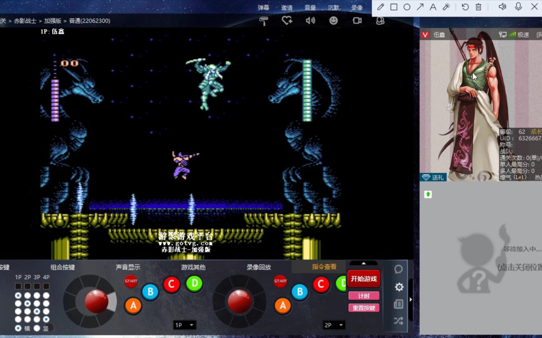Toggle the microphone icon
Viewport: 542px width, 338px height.
pos(518,7)
